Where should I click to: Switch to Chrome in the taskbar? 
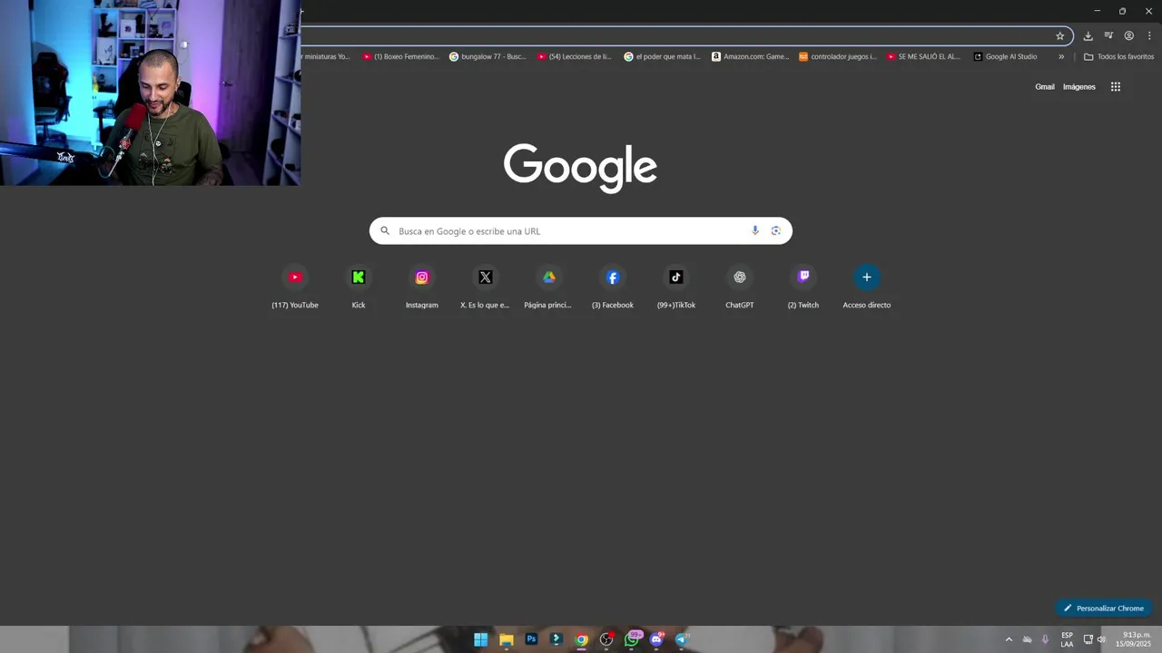581,639
